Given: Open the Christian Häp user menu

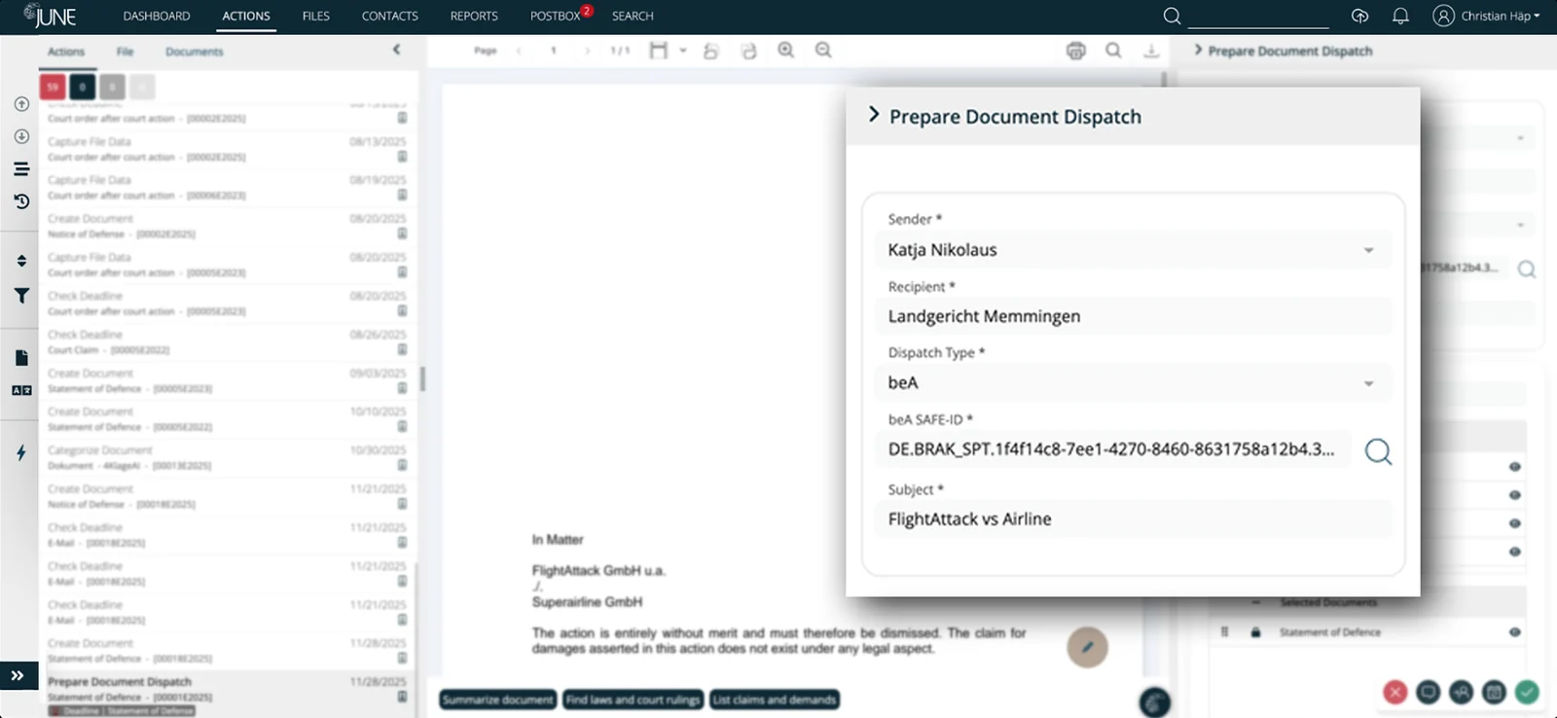Looking at the screenshot, I should (1486, 16).
